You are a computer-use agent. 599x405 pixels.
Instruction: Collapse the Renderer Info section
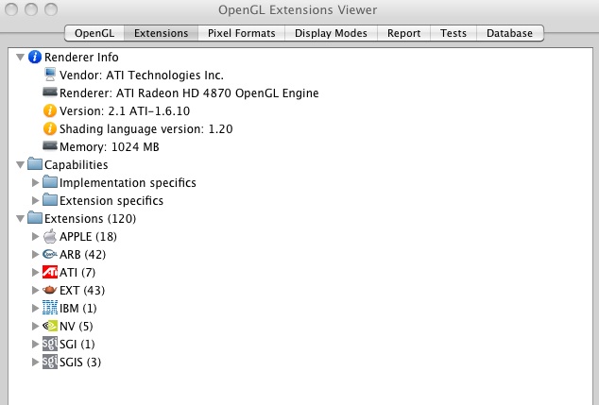(20, 58)
